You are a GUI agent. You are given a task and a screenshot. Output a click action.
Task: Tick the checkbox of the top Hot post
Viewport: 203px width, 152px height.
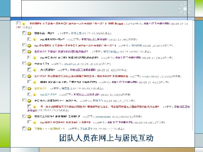[x=19, y=23]
